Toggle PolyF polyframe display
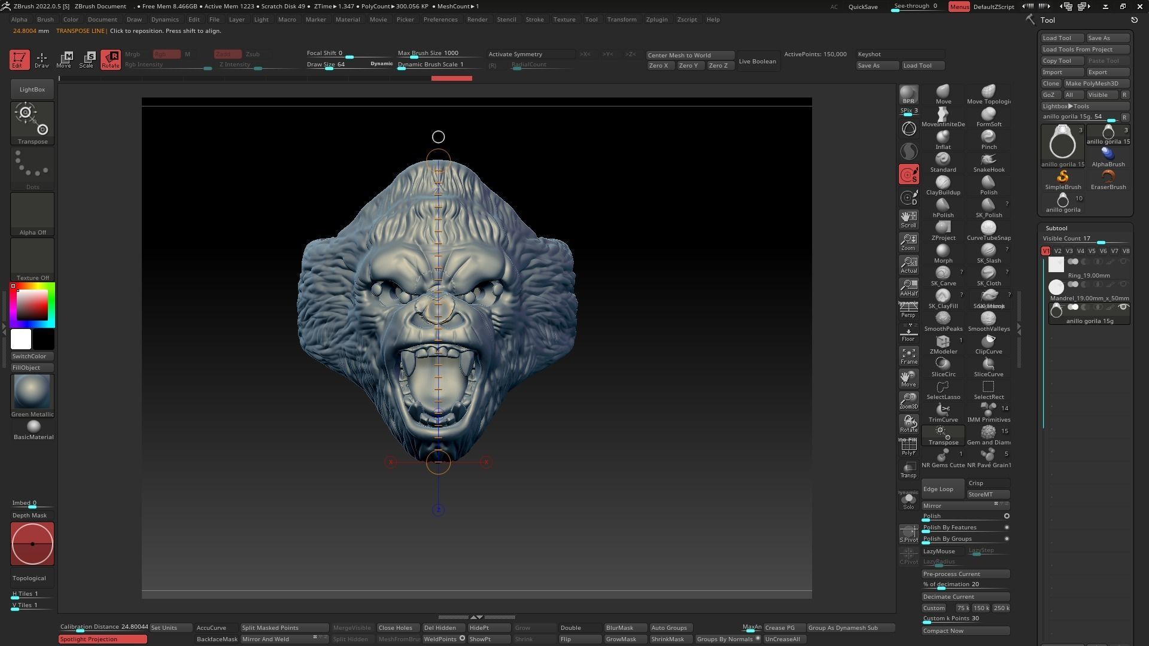This screenshot has width=1149, height=646. [x=908, y=447]
